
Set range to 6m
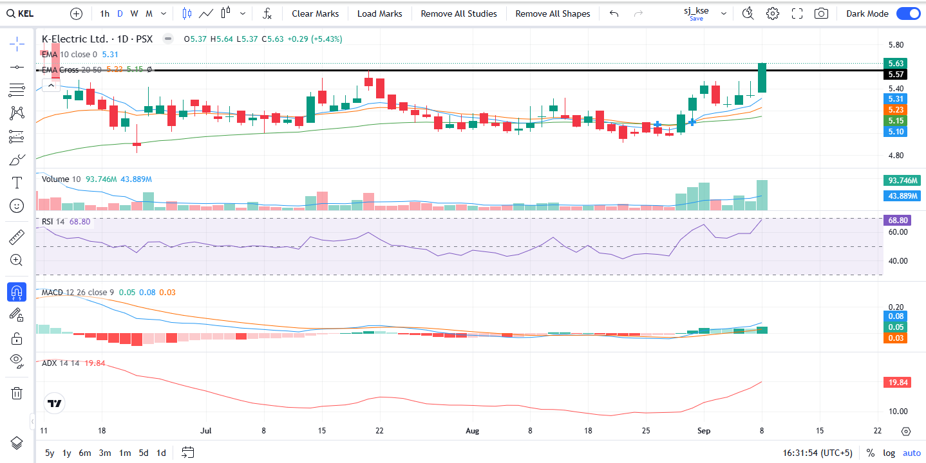tap(85, 453)
